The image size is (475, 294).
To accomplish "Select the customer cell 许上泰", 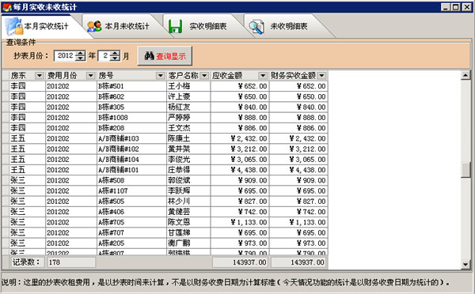I will coord(188,96).
